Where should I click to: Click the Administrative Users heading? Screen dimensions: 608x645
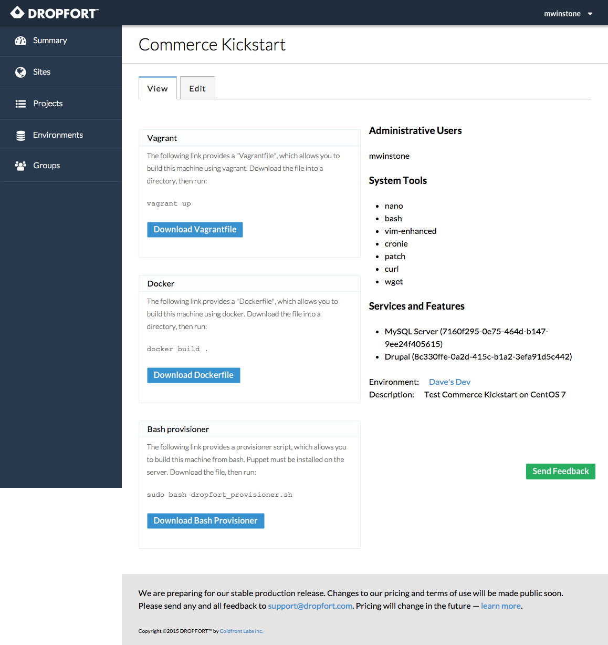415,131
